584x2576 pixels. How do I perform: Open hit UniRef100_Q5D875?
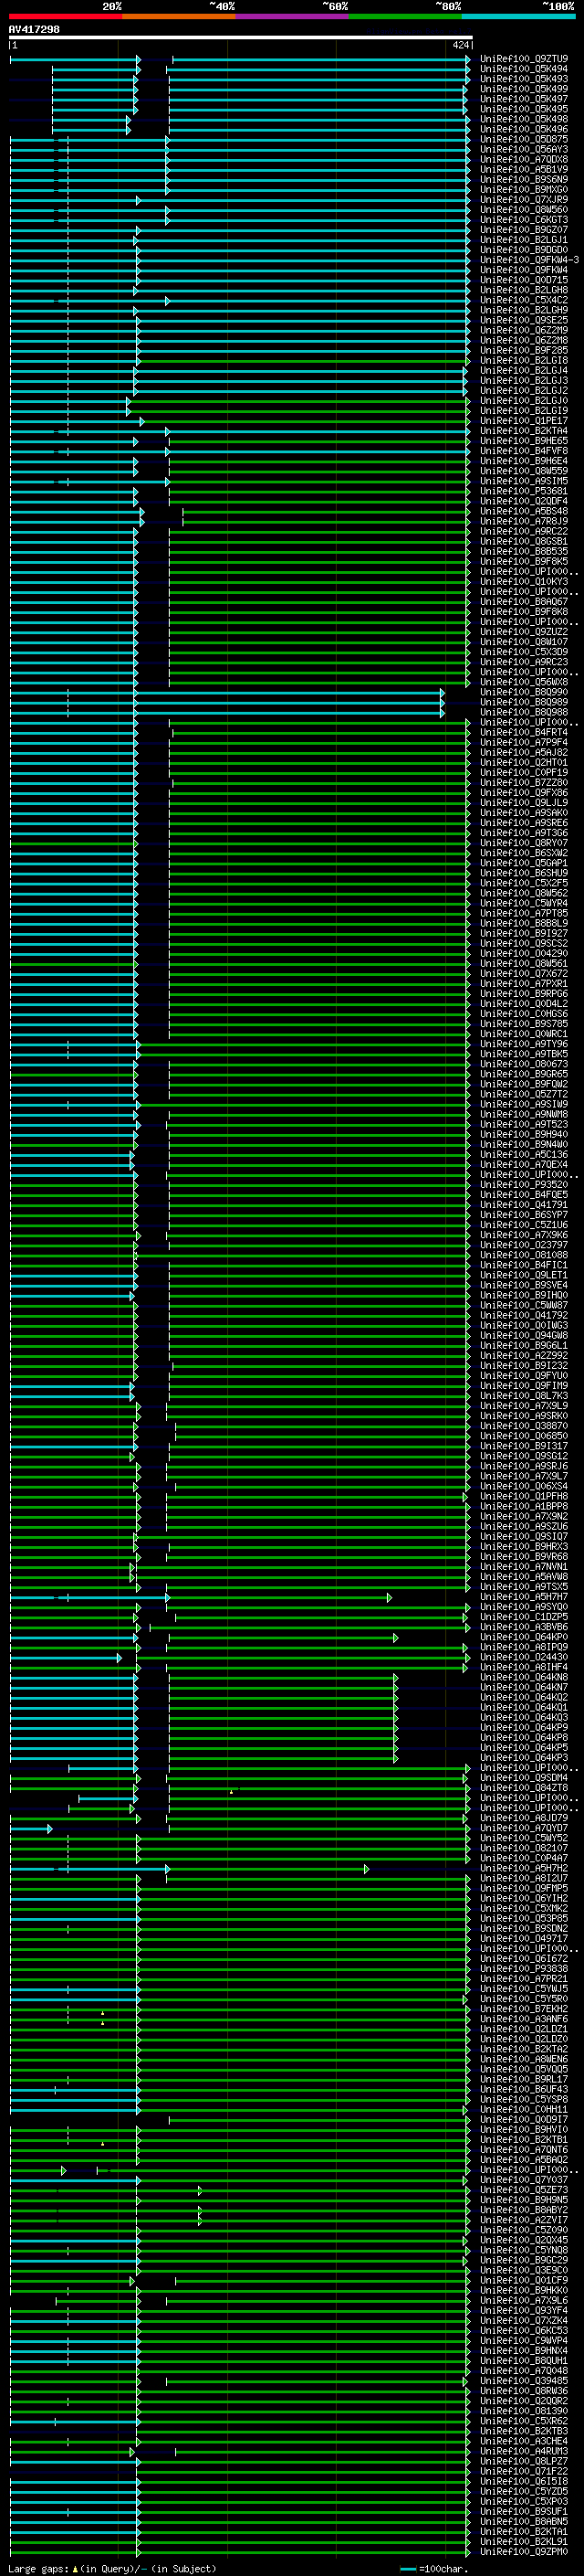[x=524, y=139]
